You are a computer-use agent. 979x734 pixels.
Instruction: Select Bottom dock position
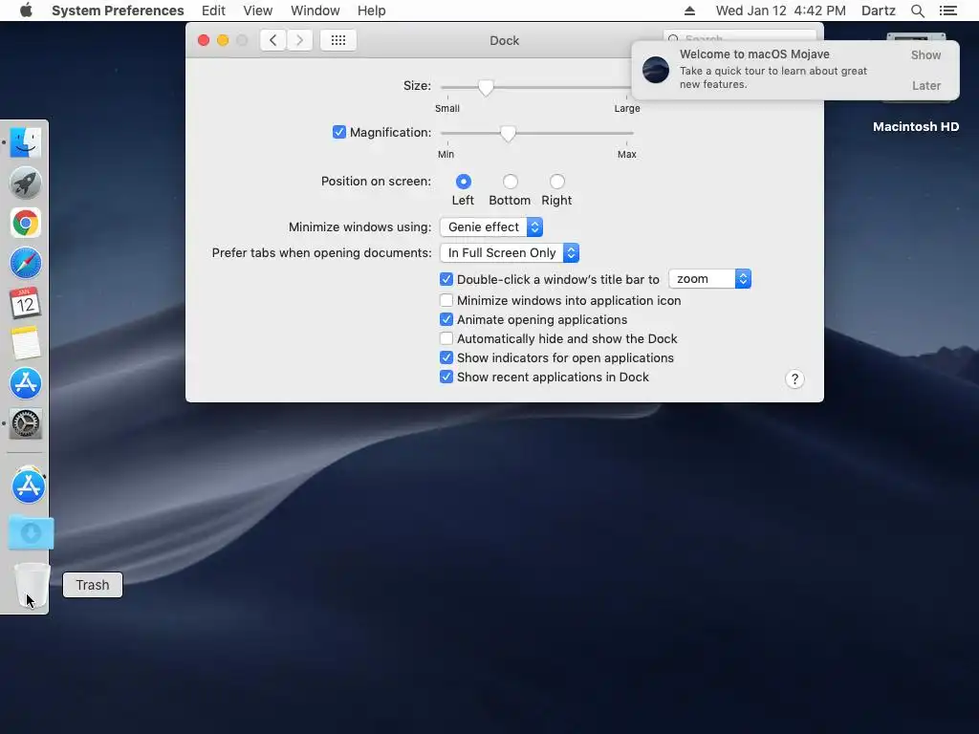point(511,182)
